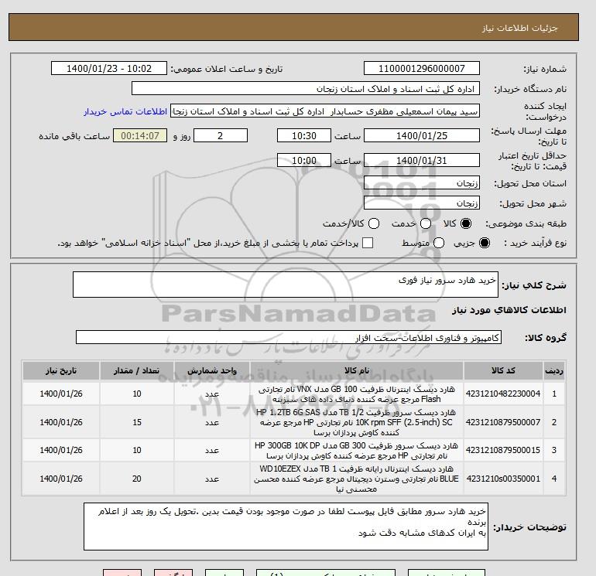
Task: Click the response deadline date 1400/01/25
Action: [422, 135]
